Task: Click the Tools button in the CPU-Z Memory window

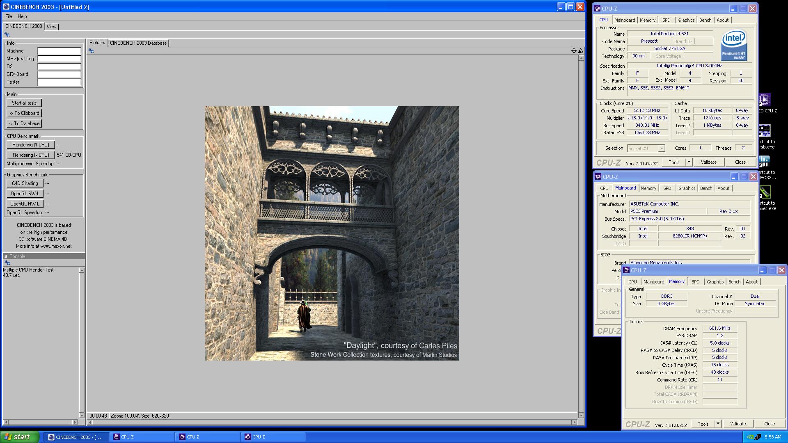Action: [x=703, y=424]
